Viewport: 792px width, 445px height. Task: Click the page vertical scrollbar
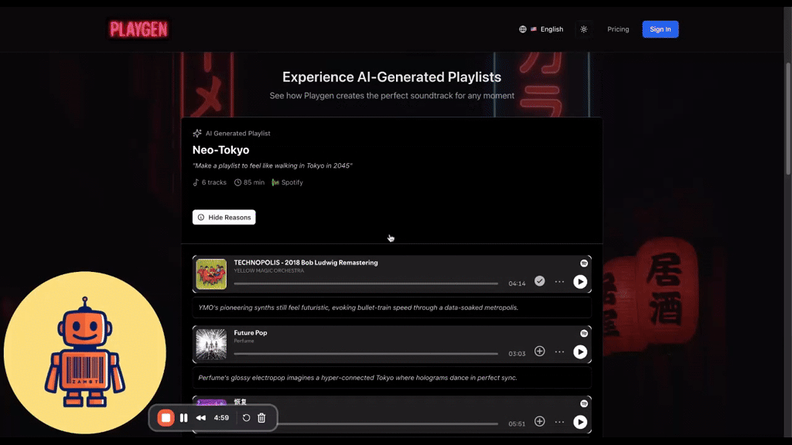[x=788, y=118]
